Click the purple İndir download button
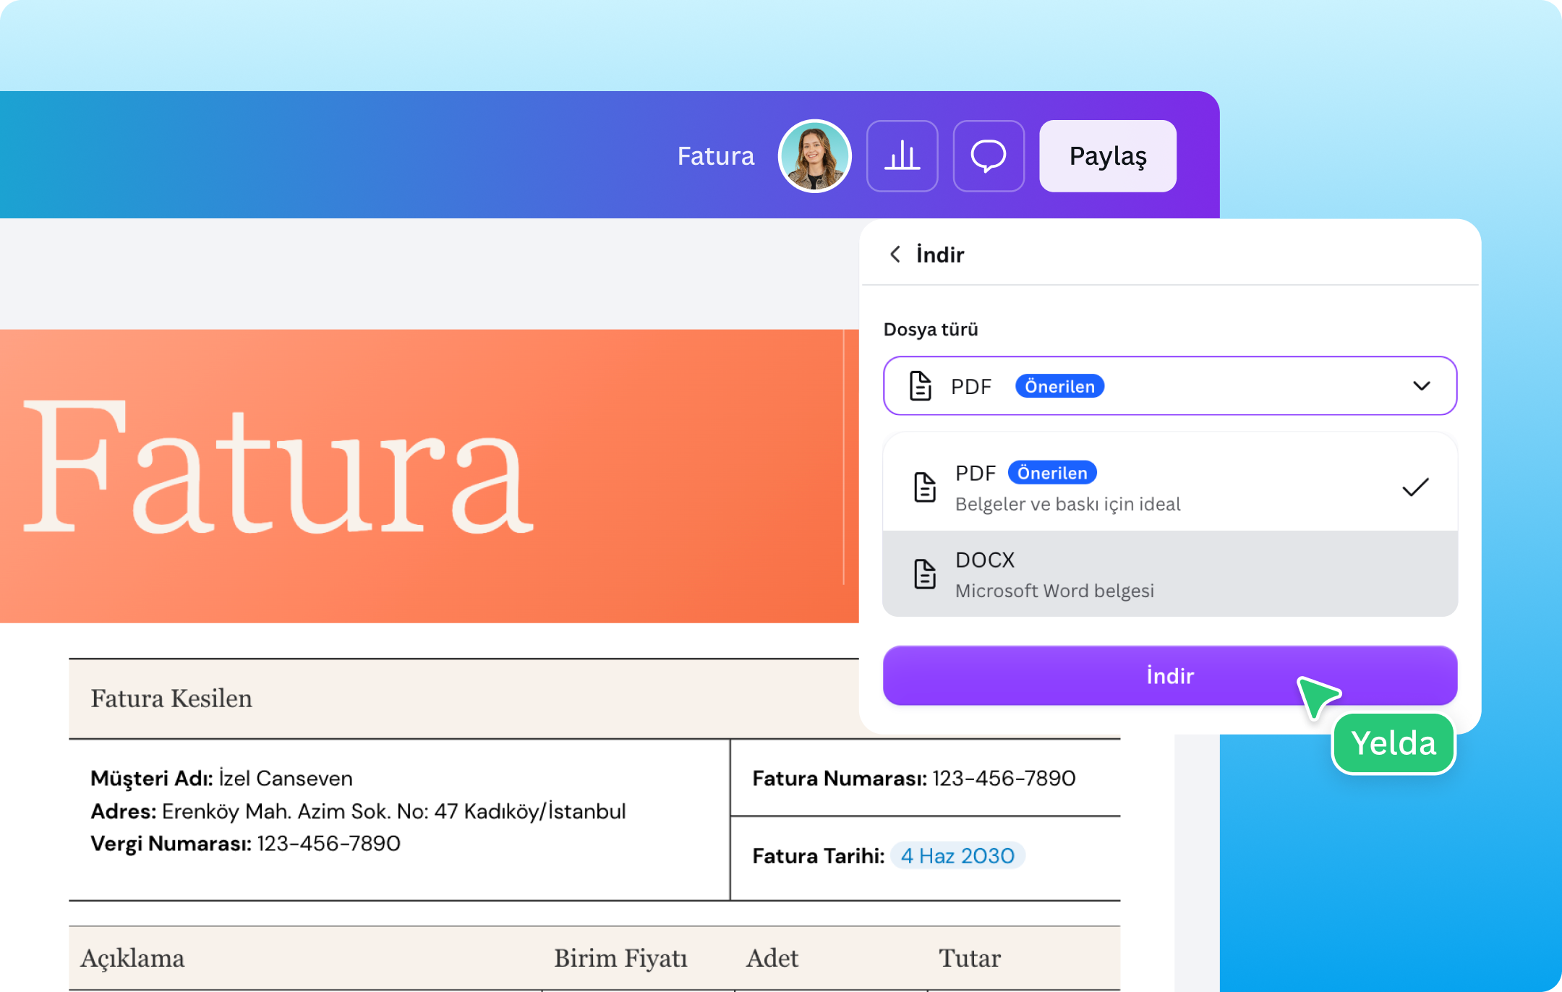Screen dimensions: 1562x992 pyautogui.click(x=1170, y=675)
